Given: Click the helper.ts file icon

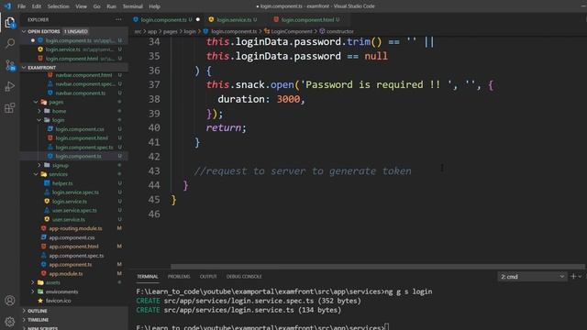Looking at the screenshot, I should [47, 183].
